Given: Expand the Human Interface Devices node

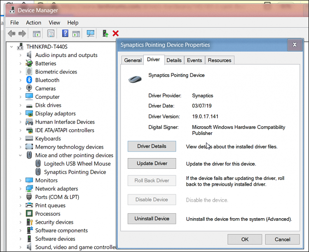Looking at the screenshot, I should 21,122.
